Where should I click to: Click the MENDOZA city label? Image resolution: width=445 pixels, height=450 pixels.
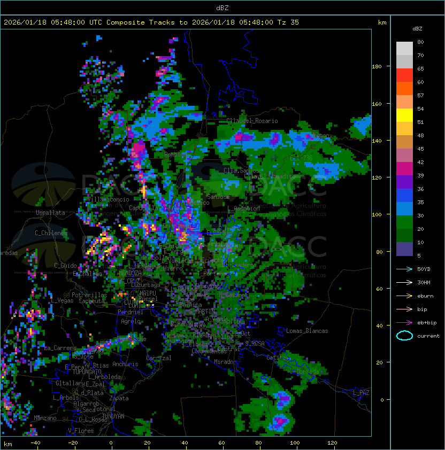tap(130, 273)
